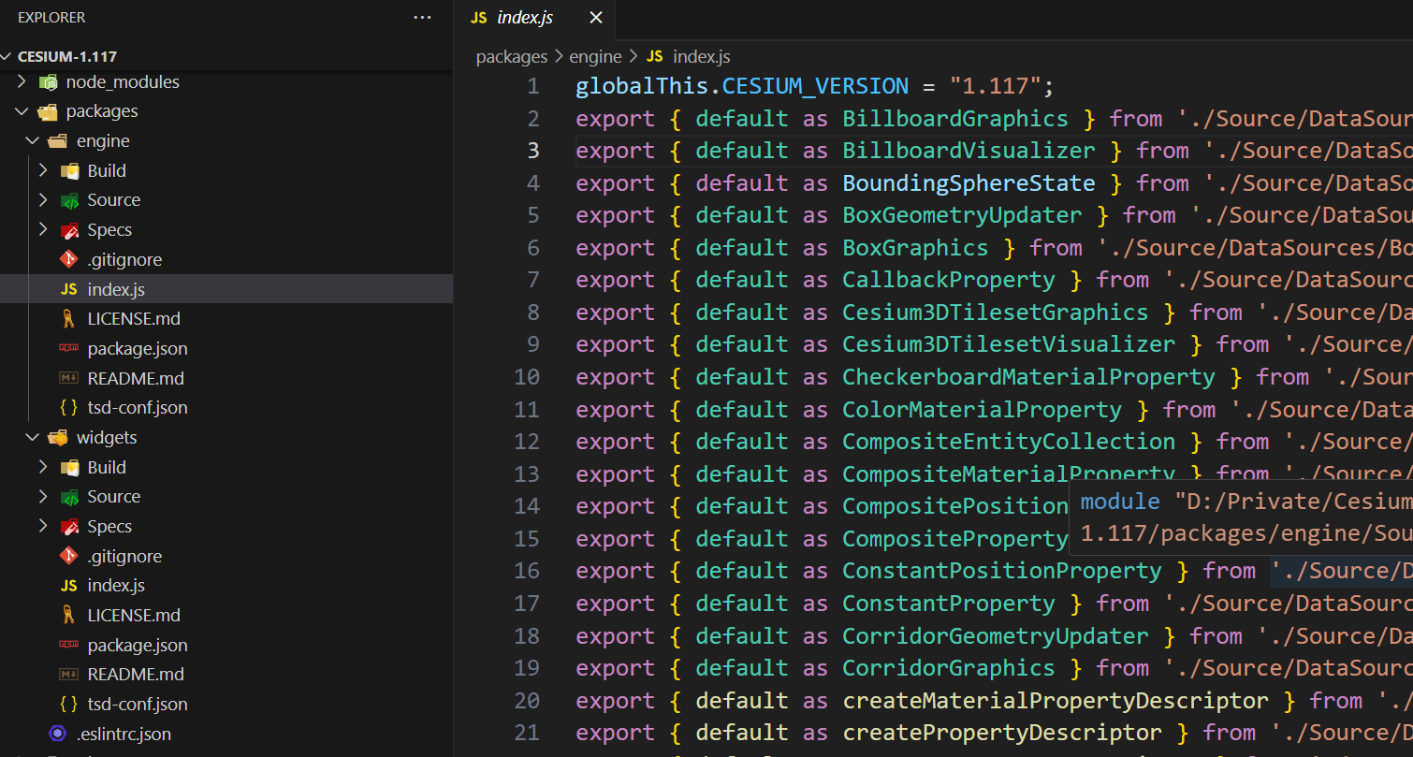Click the widgets tsd-conf.json braces icon
1413x757 pixels.
click(x=68, y=705)
